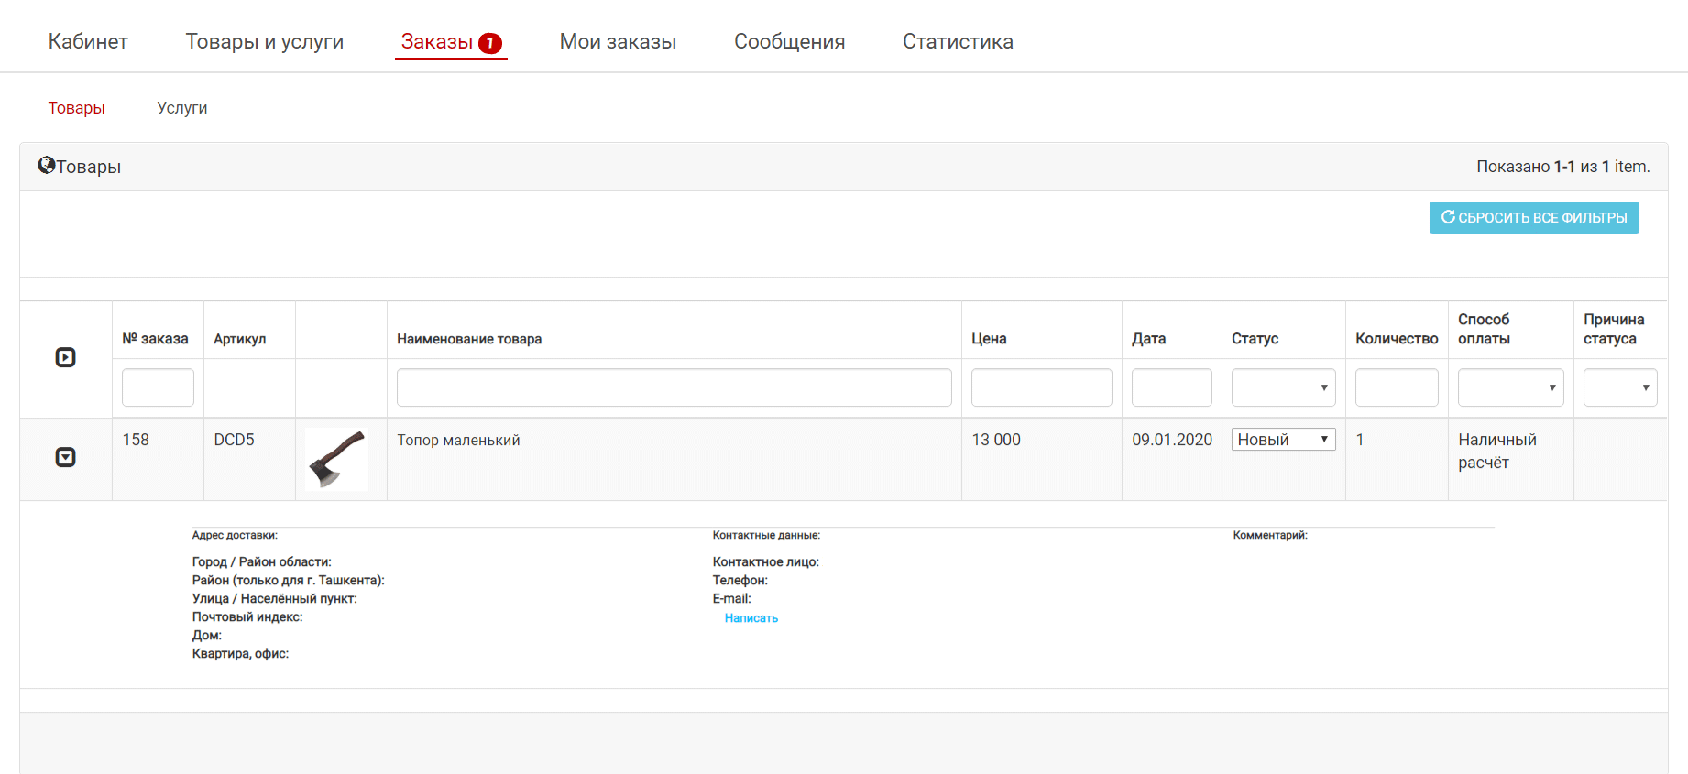Expand all rows using header arrow icon
Screen dimensions: 1688x774
click(65, 357)
